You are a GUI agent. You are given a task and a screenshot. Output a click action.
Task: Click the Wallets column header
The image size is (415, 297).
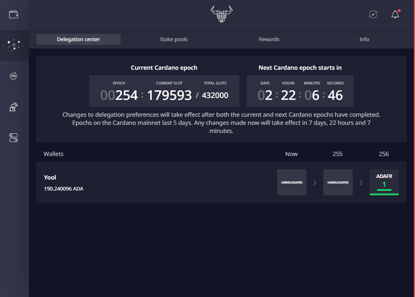[54, 154]
